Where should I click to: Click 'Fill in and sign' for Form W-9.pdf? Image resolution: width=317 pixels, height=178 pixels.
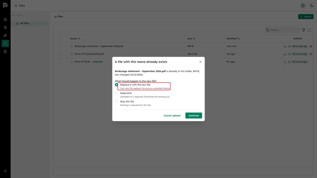(x=297, y=62)
